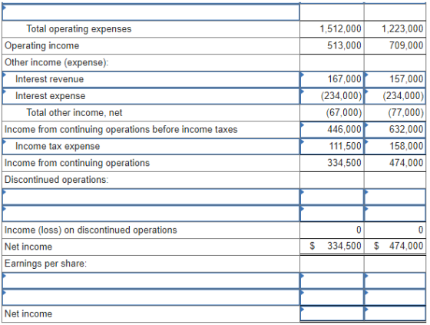Image resolution: width=430 pixels, height=325 pixels.
Task: Click empty amount field below 474,000 continuing operations
Action: 395,197
